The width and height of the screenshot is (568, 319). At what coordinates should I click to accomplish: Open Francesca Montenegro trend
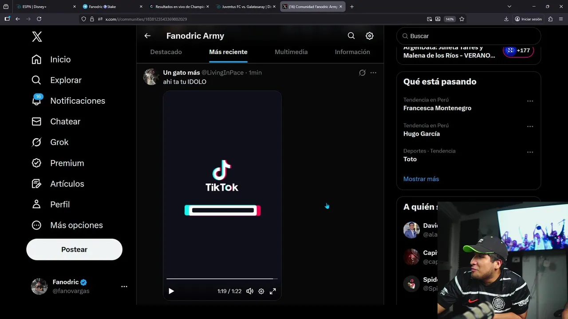[x=437, y=108]
